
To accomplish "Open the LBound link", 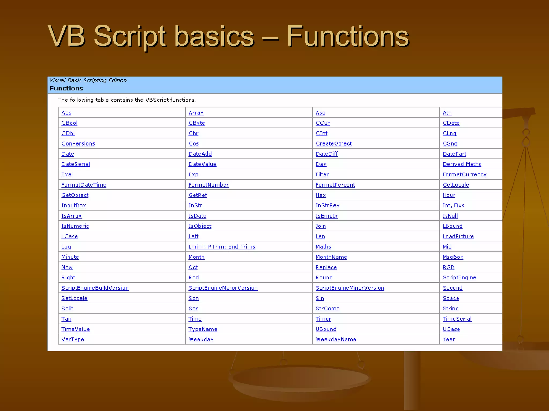I will 452,226.
